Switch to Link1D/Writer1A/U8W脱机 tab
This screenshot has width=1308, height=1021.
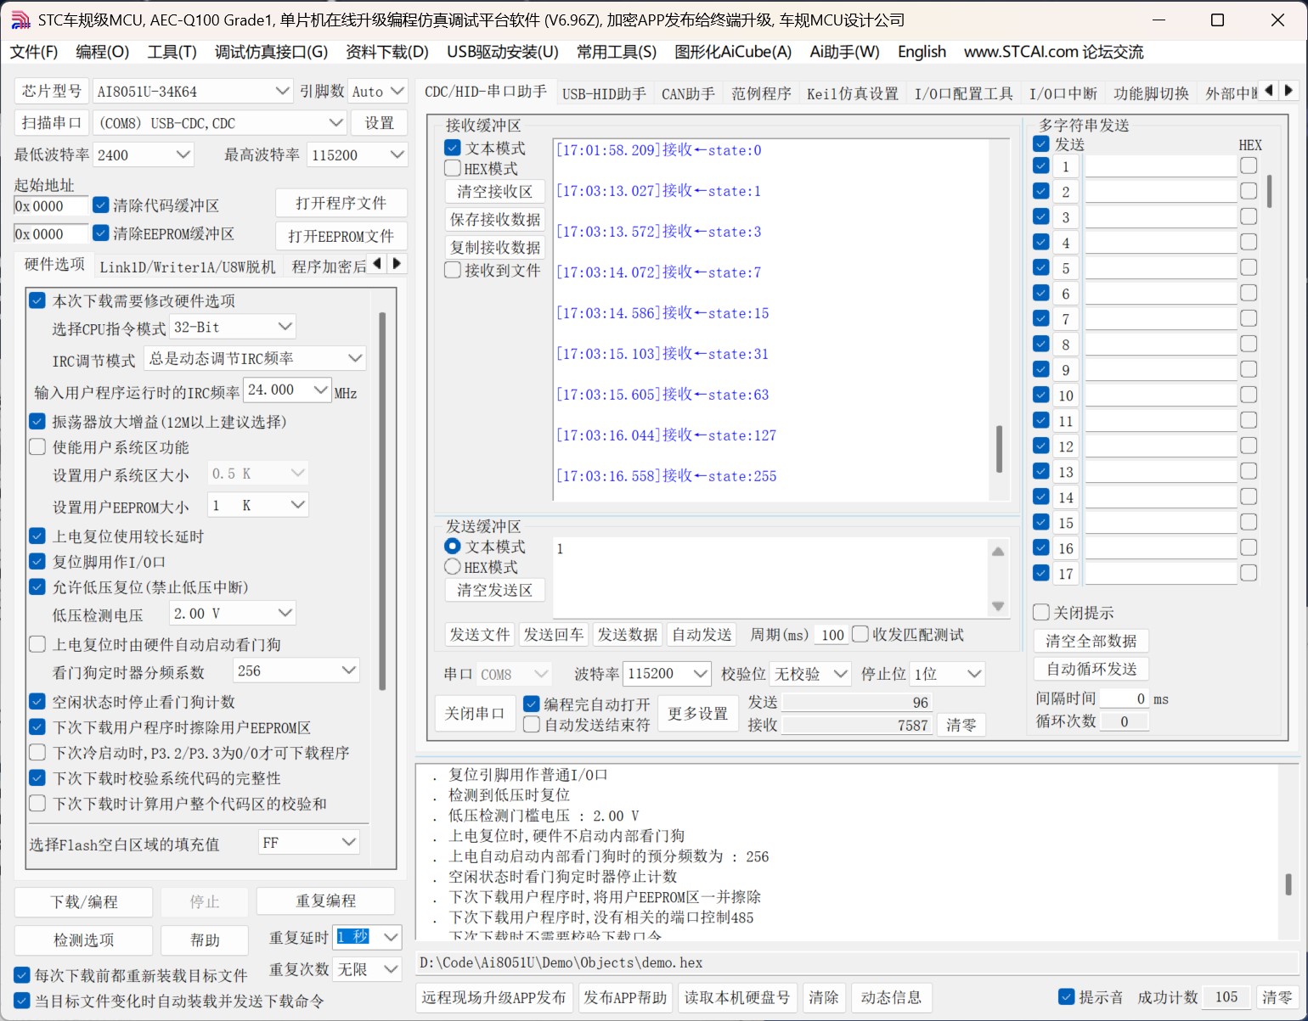(x=188, y=266)
